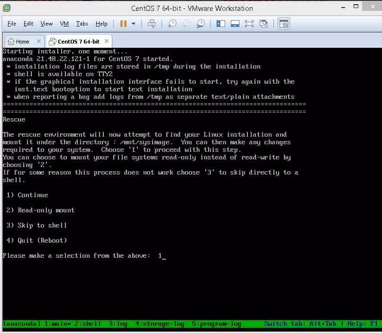This screenshot has width=382, height=333.
Task: Click the '4) Quit (Reboot)' option text
Action: pyautogui.click(x=36, y=240)
